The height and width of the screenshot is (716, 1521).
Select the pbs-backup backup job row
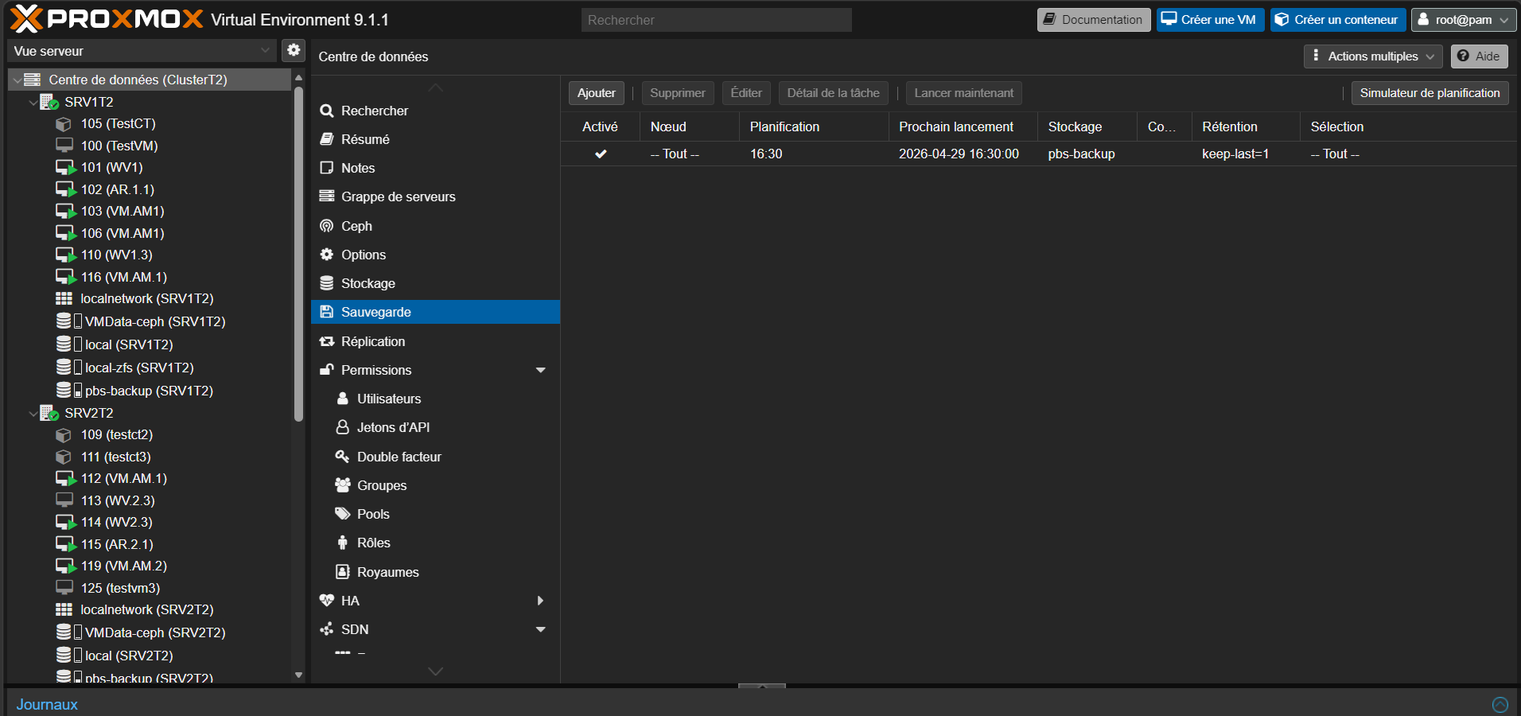[x=1039, y=154]
